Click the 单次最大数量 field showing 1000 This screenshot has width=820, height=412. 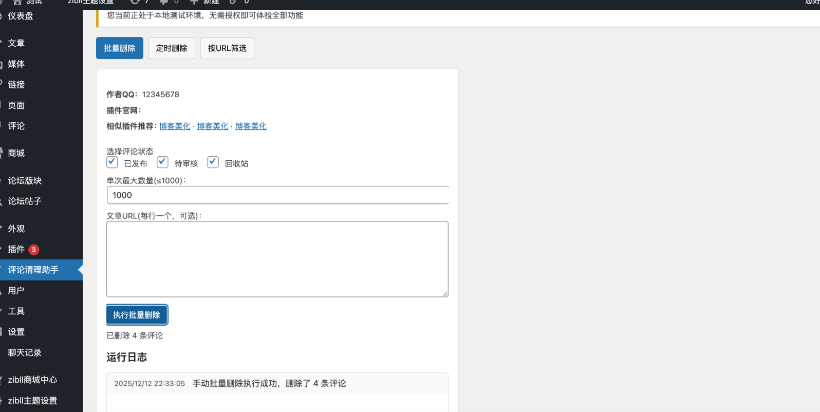coord(277,195)
